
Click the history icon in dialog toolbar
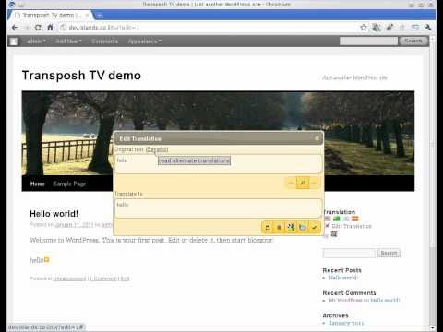[268, 228]
